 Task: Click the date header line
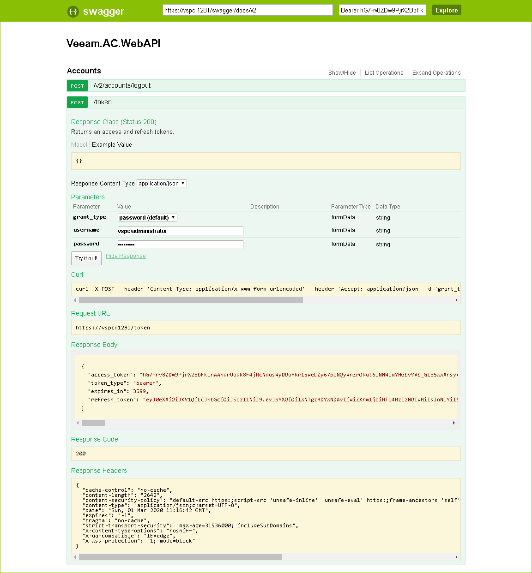click(x=147, y=510)
